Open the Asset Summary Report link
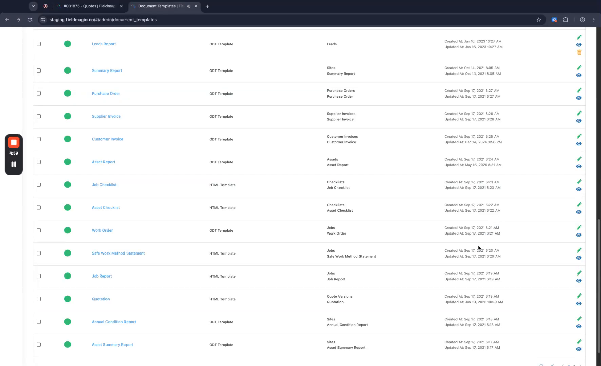Viewport: 601px width, 366px height. tap(113, 345)
